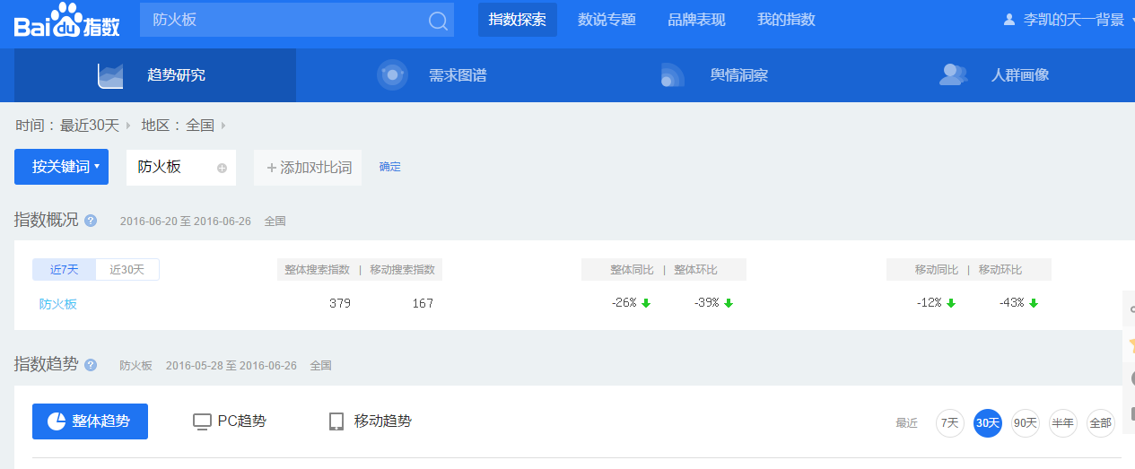The height and width of the screenshot is (469, 1135).
Task: Click the monitor icon for PC趋势
Action: coord(203,421)
